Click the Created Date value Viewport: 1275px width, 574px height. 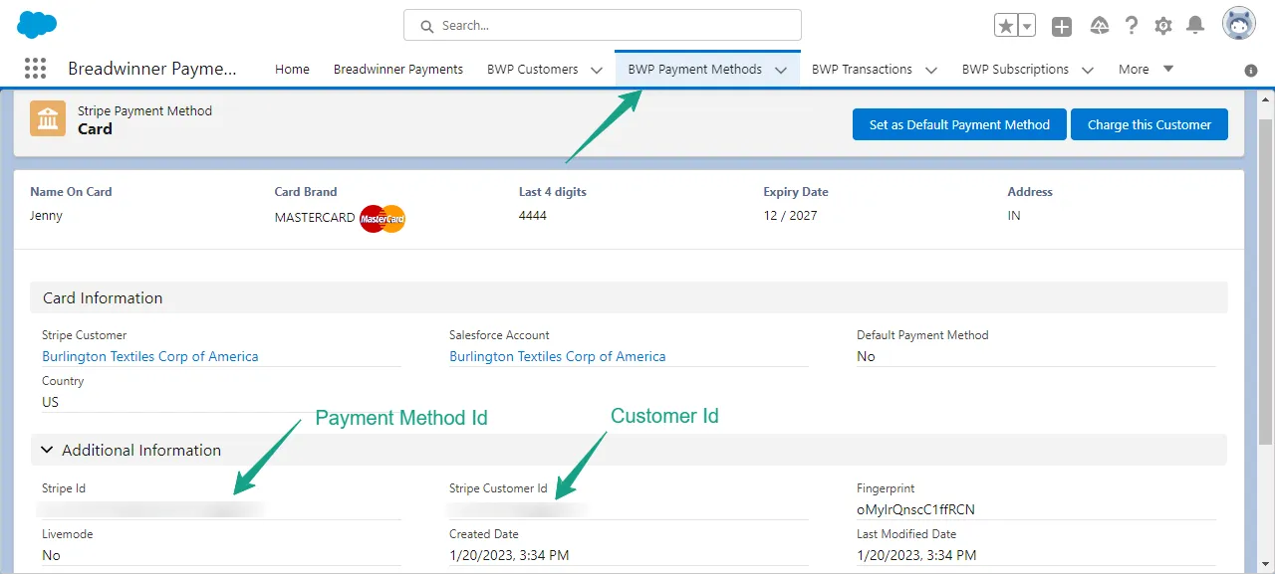point(509,555)
